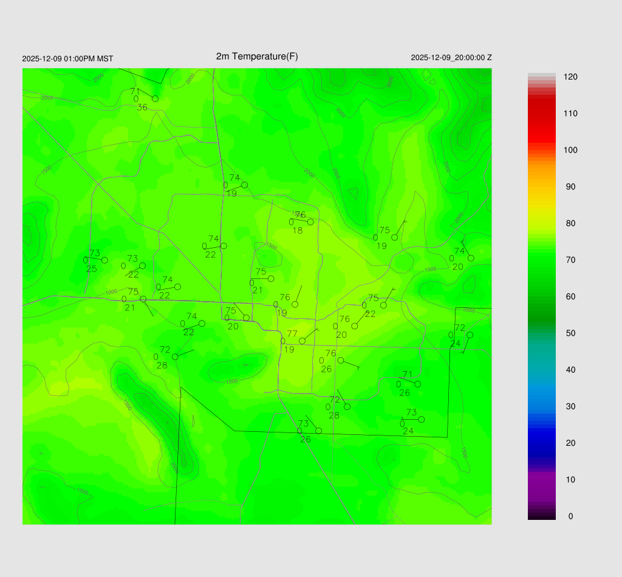Select the station marker showing 73 over 25
622x577 pixels.
click(104, 260)
